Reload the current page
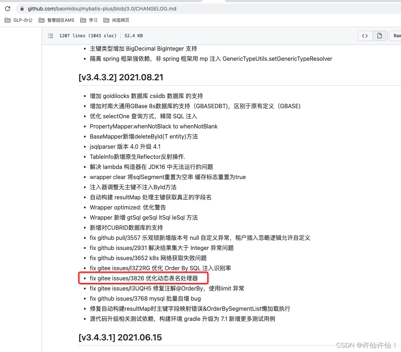Screen dimensions: 401x352 pos(7,8)
